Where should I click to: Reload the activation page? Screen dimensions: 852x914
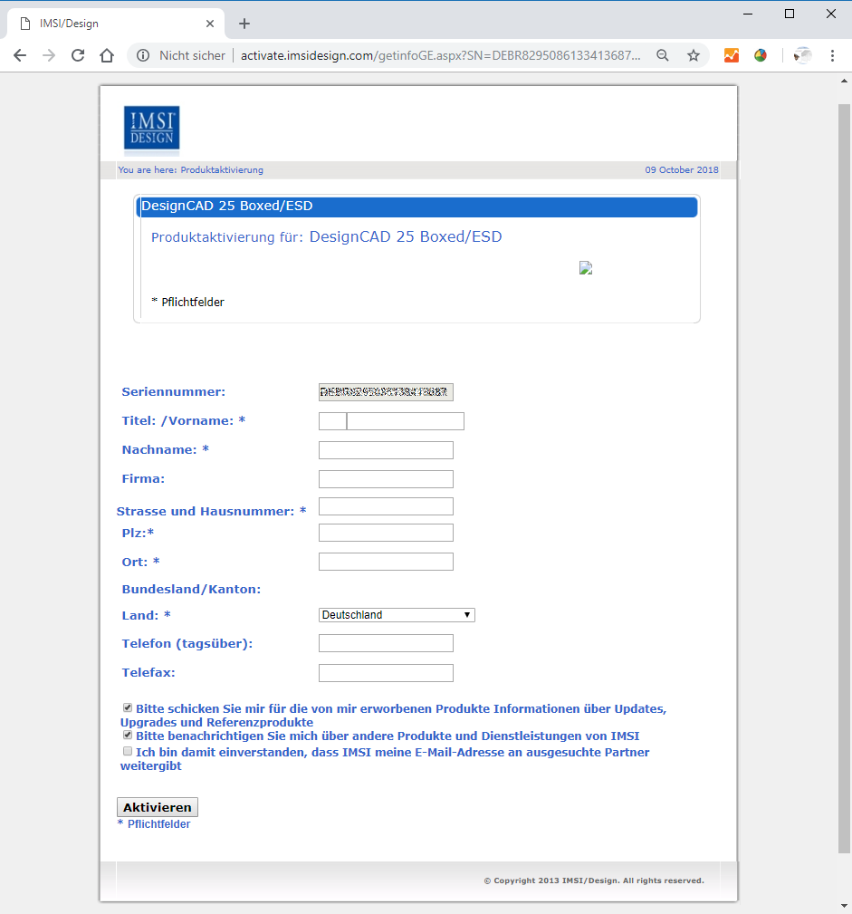point(78,55)
